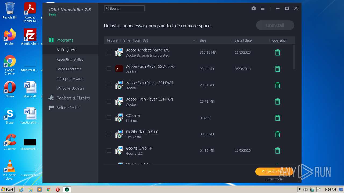Click the Windows Start button
This screenshot has height=193, width=344.
(8, 190)
